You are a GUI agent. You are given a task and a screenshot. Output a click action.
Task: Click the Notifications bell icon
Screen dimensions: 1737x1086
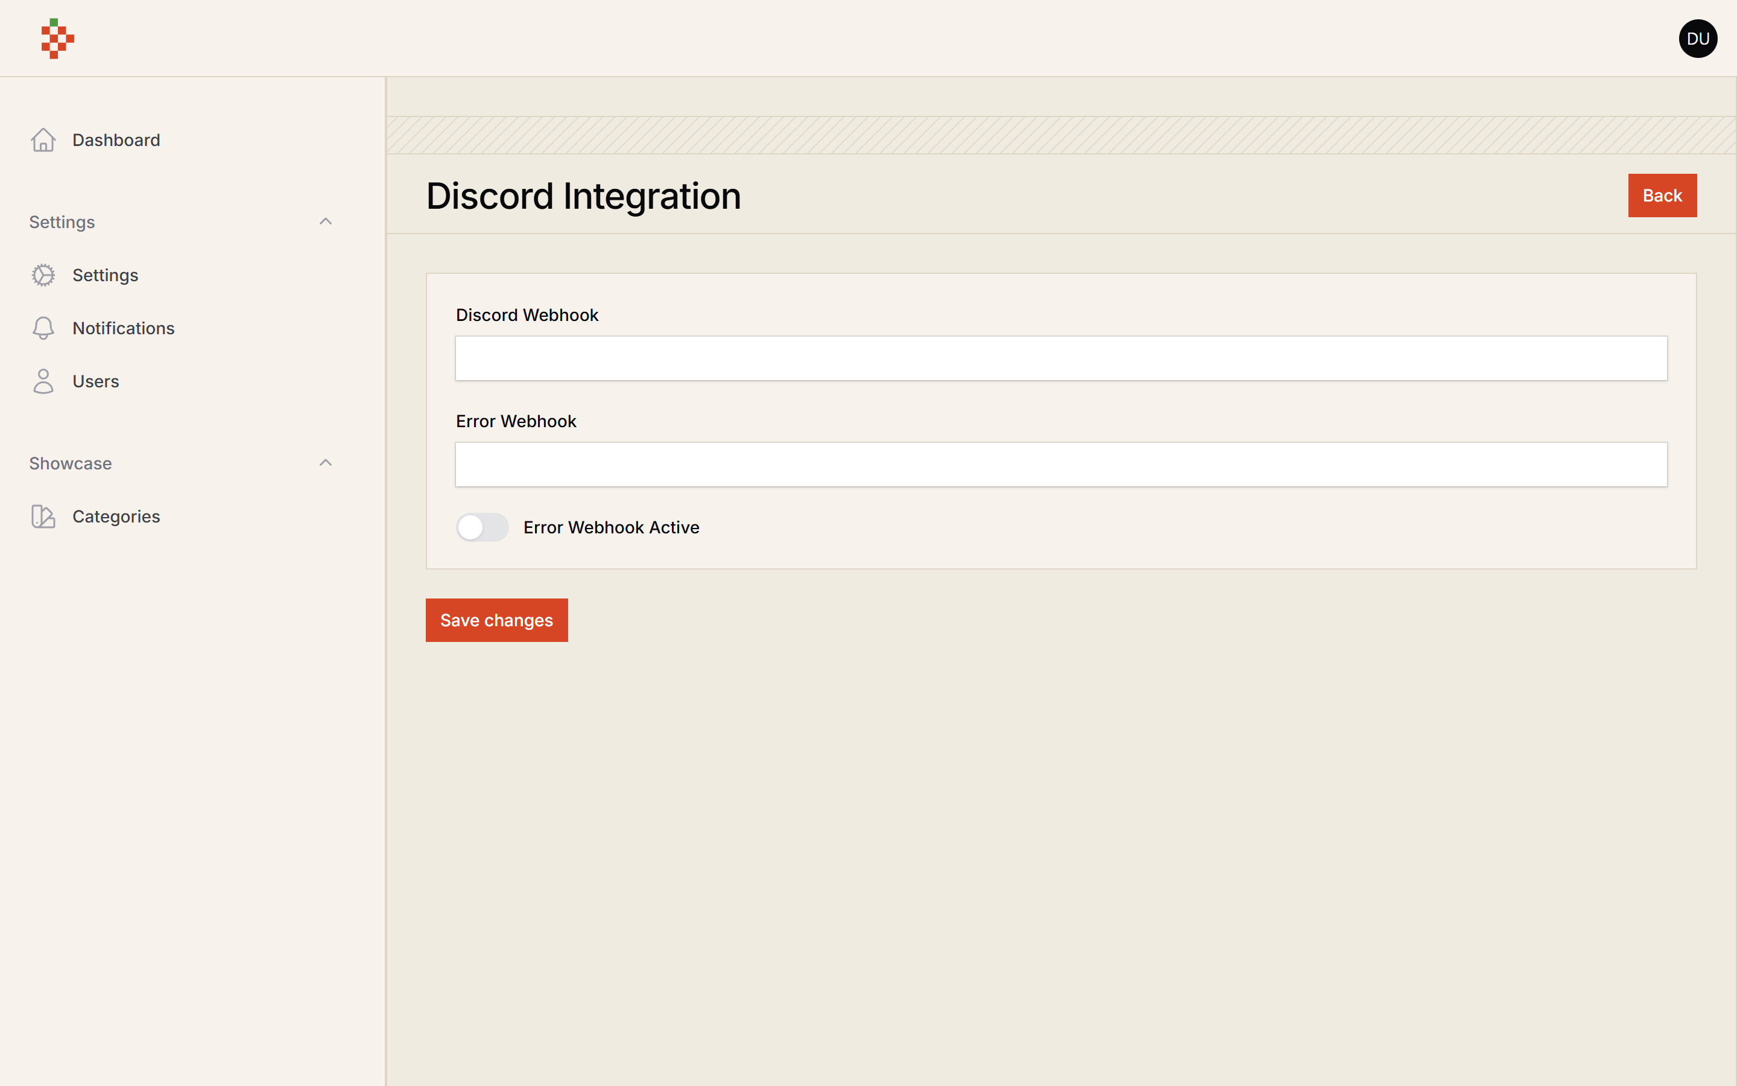[43, 328]
